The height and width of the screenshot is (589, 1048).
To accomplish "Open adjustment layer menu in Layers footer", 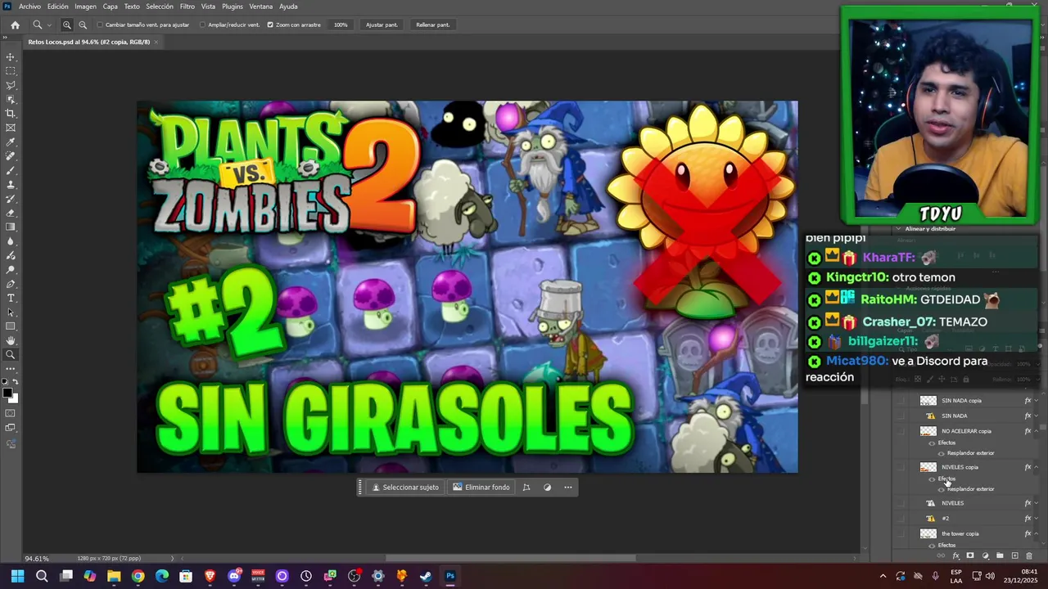I will (x=985, y=556).
